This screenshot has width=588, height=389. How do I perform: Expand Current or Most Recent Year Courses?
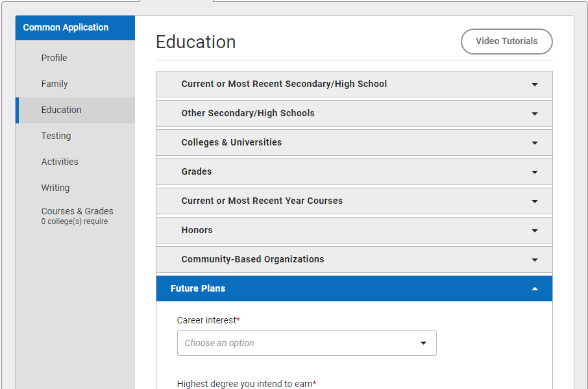(354, 201)
